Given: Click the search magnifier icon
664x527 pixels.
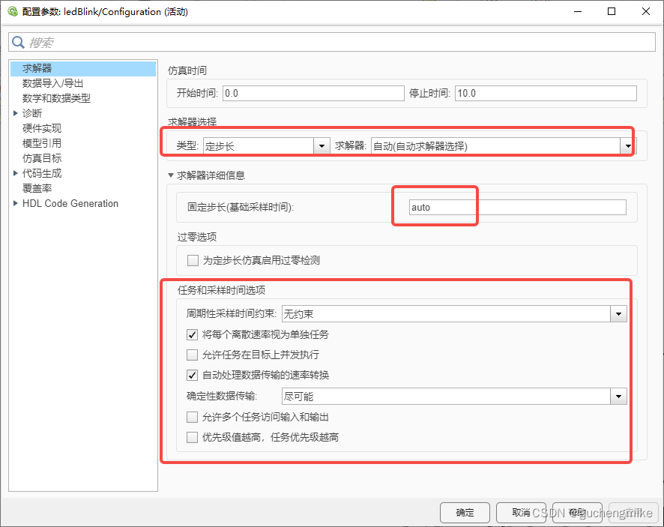Looking at the screenshot, I should pos(19,43).
